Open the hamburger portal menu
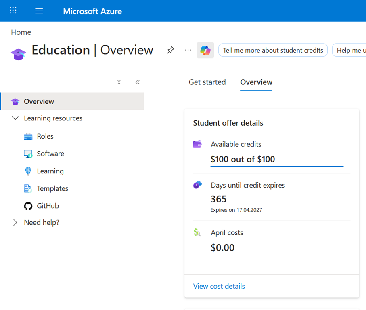366x310 pixels. [x=39, y=11]
